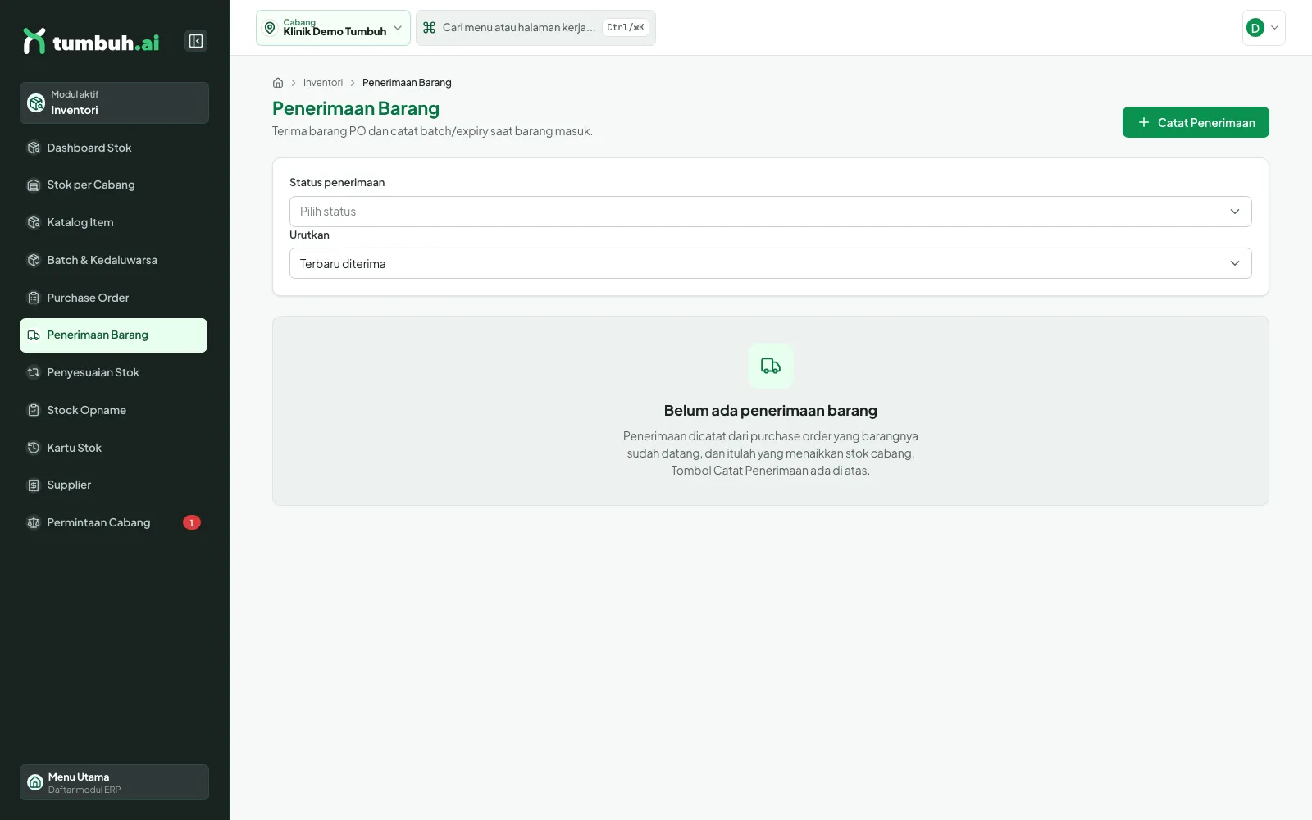Open the Stok per Cabang page
Viewport: 1312px width, 820px height.
(x=113, y=185)
